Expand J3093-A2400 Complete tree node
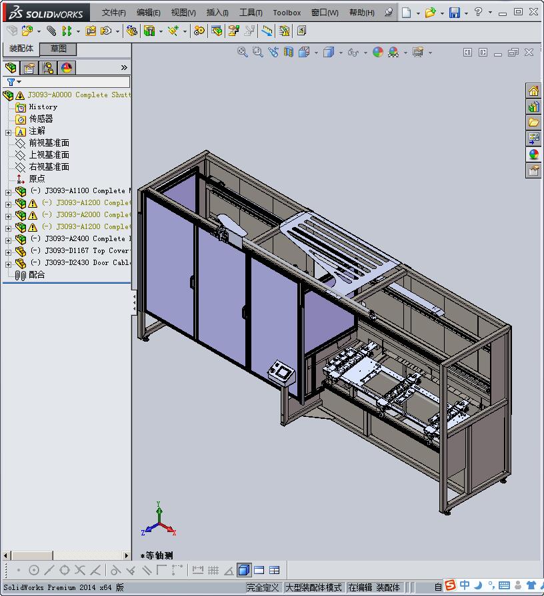Image resolution: width=544 pixels, height=596 pixels. coord(9,240)
